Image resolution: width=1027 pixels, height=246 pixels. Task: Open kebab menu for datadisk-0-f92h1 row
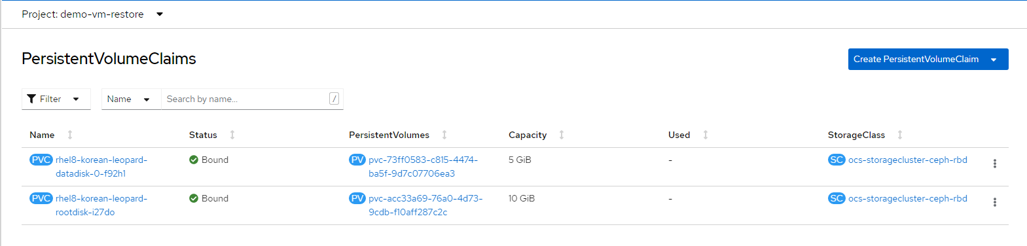[x=994, y=164]
